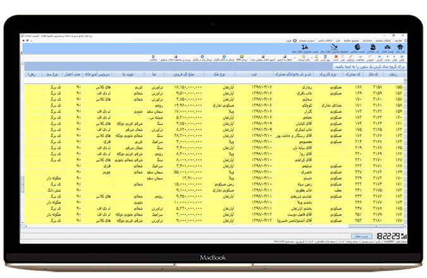Sort by the نوع کاربری column header

tap(328, 74)
